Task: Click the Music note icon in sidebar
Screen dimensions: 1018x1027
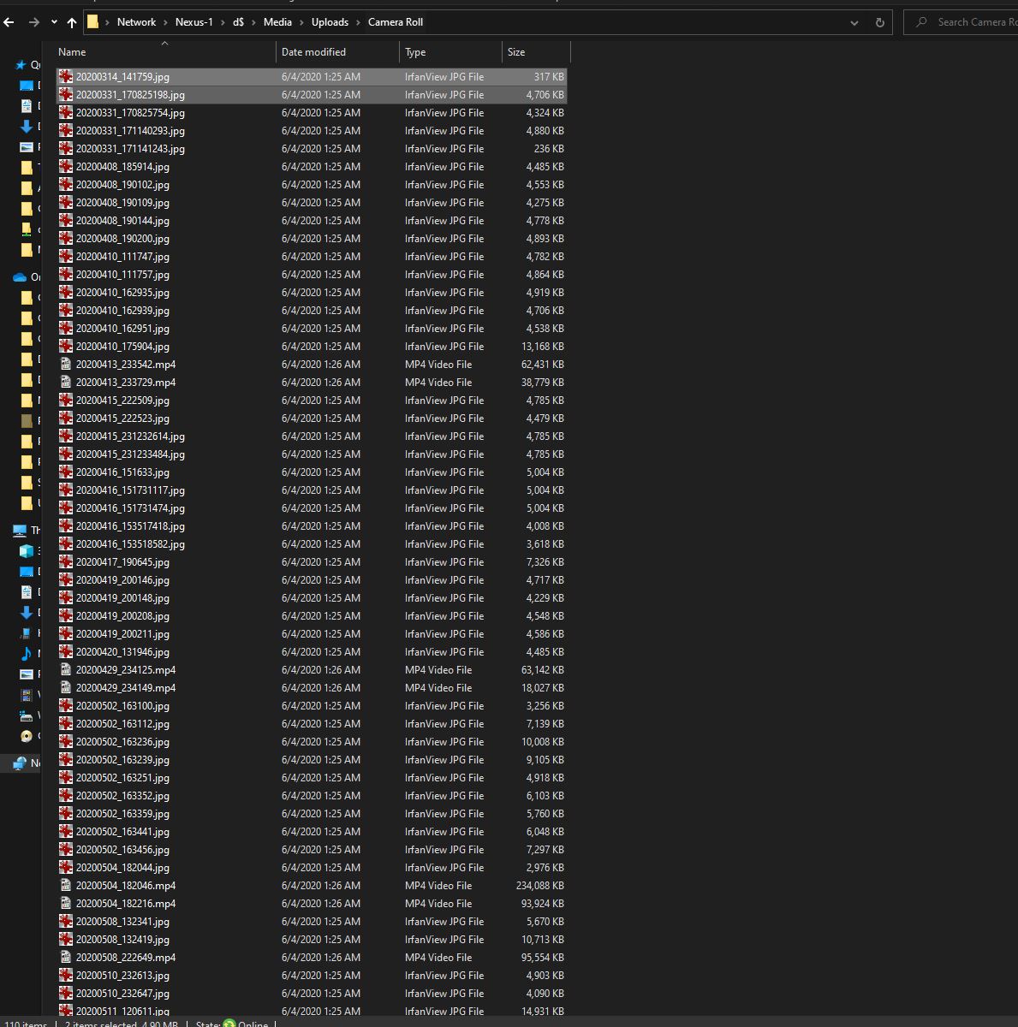Action: pyautogui.click(x=27, y=654)
